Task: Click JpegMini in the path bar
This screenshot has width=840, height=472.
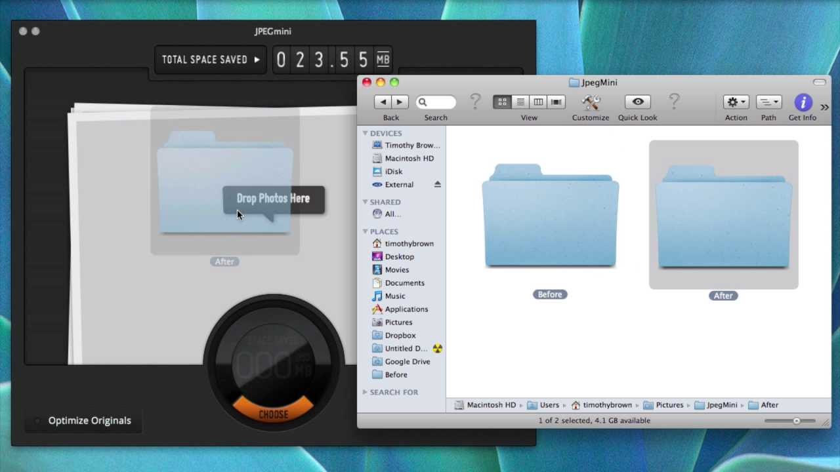Action: coord(716,405)
